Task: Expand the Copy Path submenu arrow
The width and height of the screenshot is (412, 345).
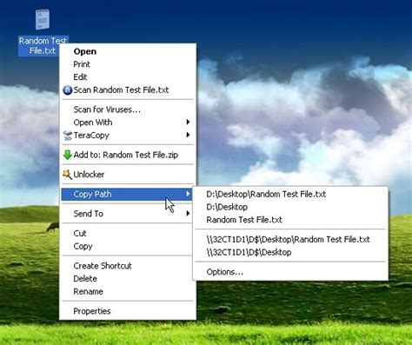Action: point(188,194)
